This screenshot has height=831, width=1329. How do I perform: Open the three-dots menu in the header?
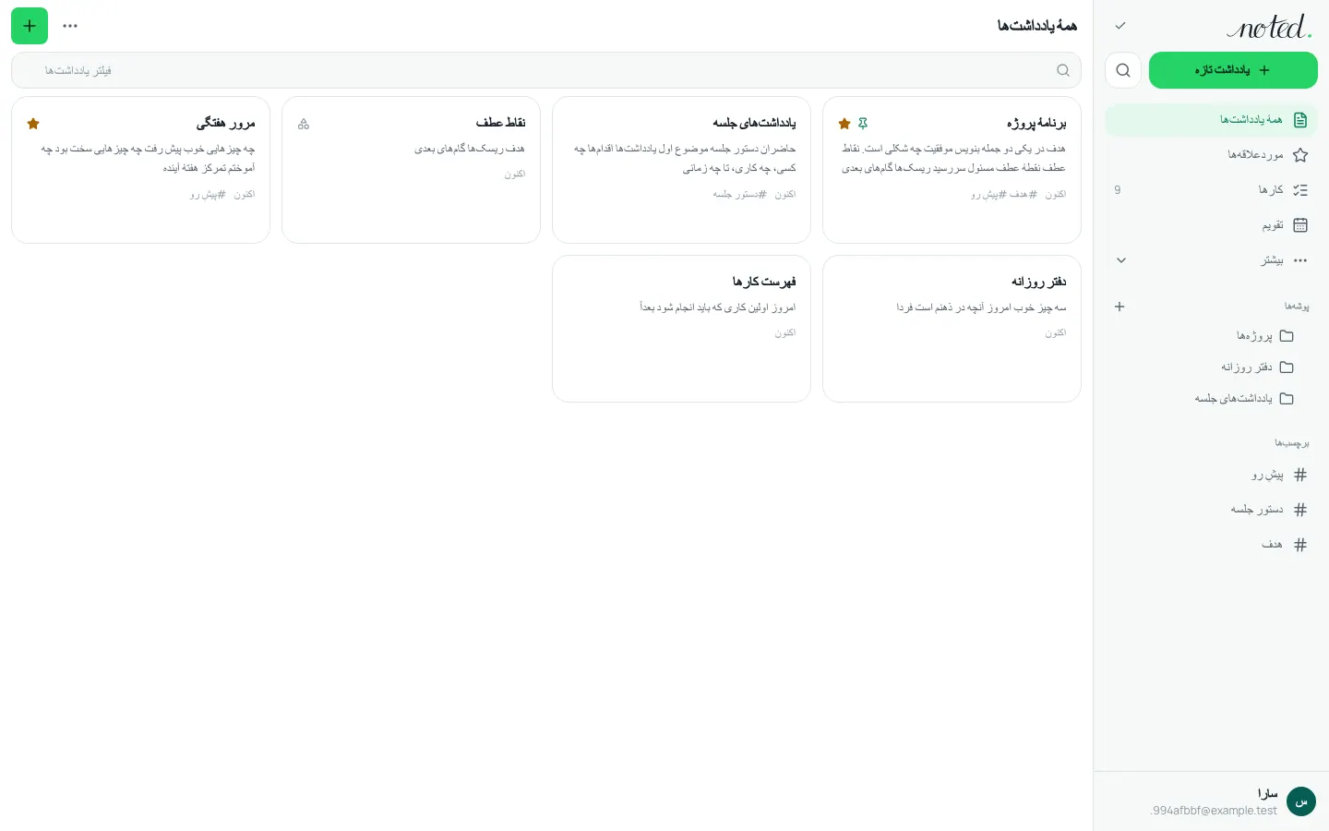(x=70, y=26)
